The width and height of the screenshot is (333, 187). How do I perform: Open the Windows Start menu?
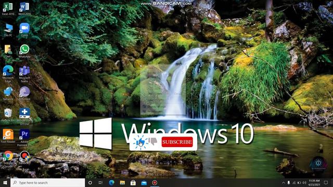click(5, 182)
